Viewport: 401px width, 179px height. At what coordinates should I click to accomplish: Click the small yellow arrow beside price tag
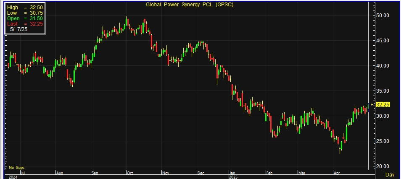pos(372,104)
